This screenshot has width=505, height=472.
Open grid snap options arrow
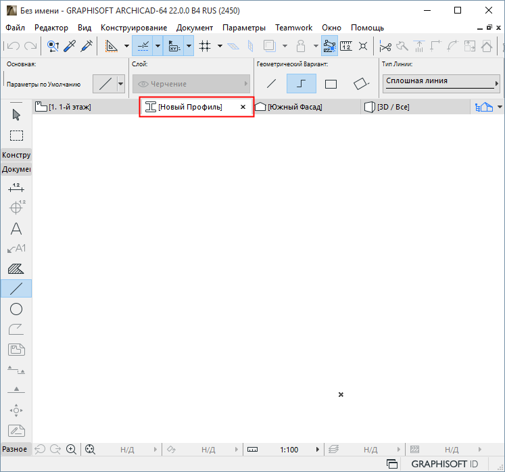pyautogui.click(x=220, y=46)
